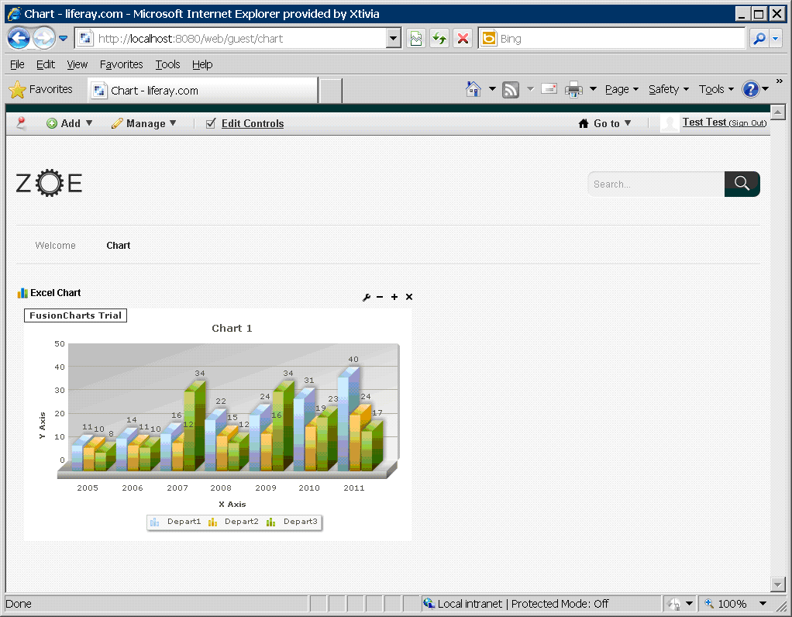The height and width of the screenshot is (617, 792).
Task: Click the search magnifier button
Action: click(x=742, y=184)
